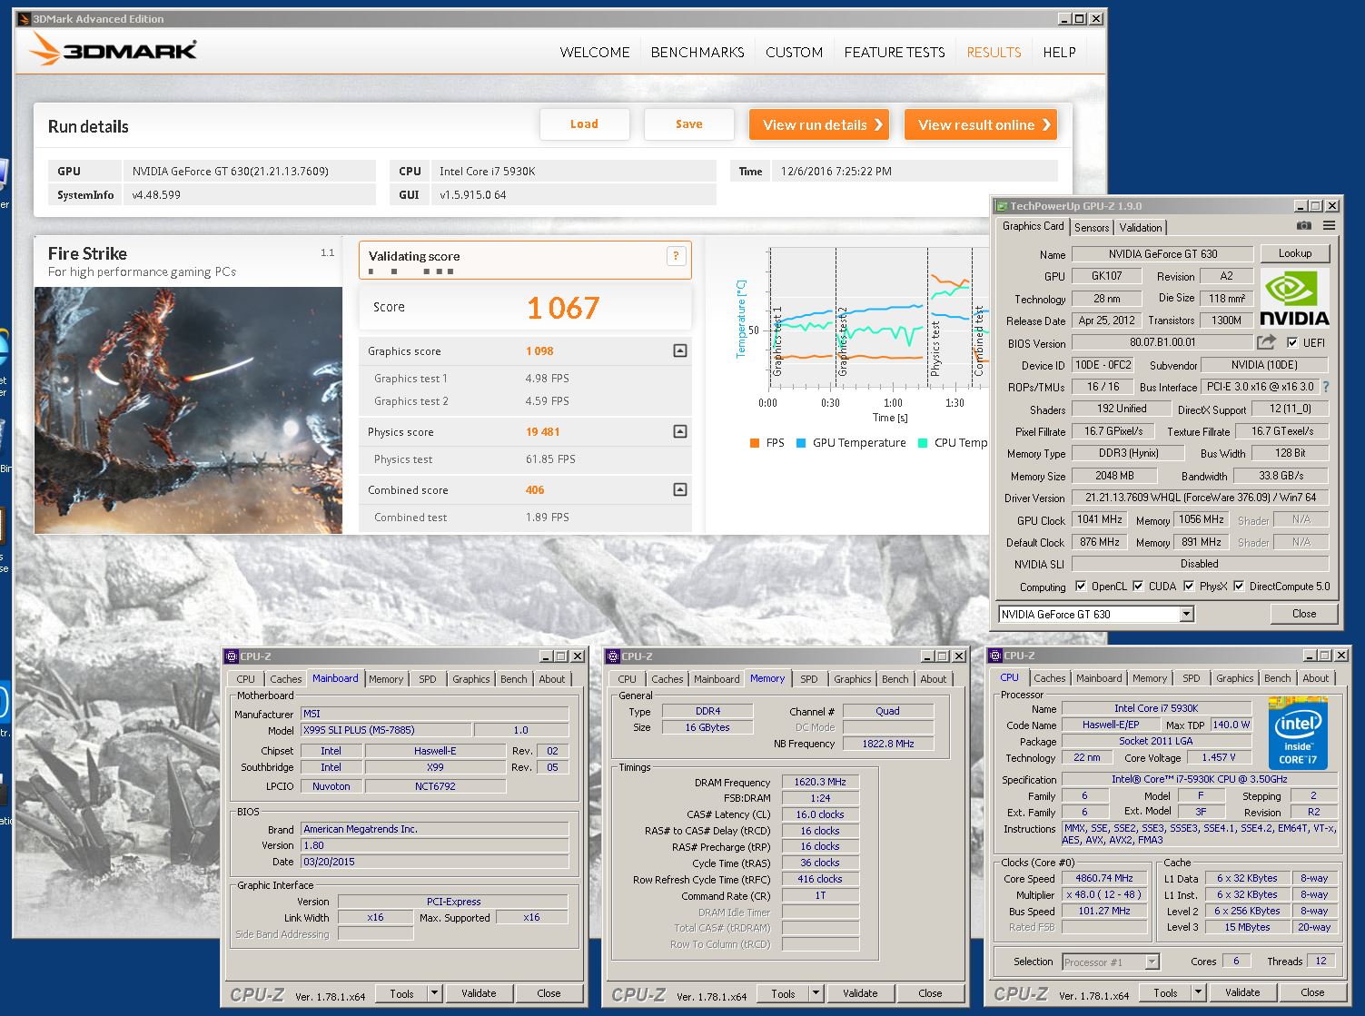Screen dimensions: 1365x1016
Task: Open Tools dropdown arrow in CPU-Z CPU window
Action: click(1198, 992)
